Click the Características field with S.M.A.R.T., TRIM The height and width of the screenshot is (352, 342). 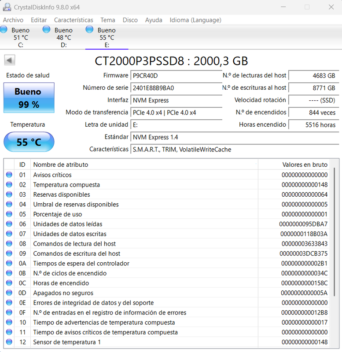click(235, 150)
